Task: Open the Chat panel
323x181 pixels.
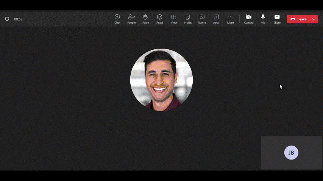Action: [x=117, y=19]
